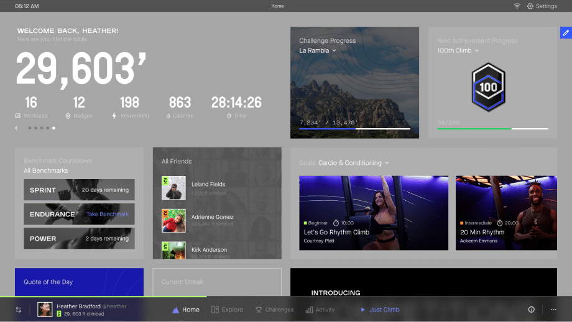Click the La Rambla challenge progress bar
This screenshot has width=572, height=322.
click(354, 129)
